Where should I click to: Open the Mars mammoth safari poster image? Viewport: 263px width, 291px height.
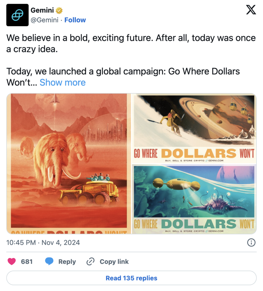coord(69,163)
